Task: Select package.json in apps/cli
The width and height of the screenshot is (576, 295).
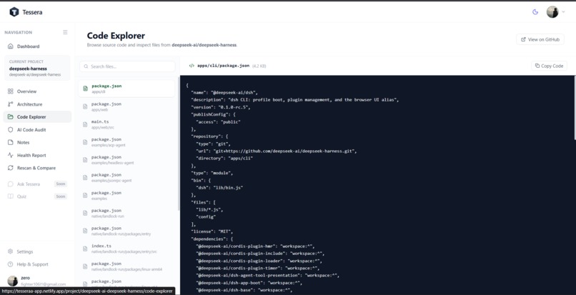Action: [x=126, y=89]
